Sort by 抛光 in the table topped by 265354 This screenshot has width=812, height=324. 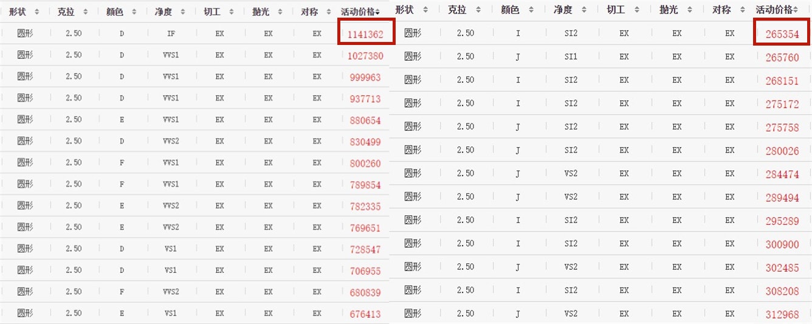[690, 10]
